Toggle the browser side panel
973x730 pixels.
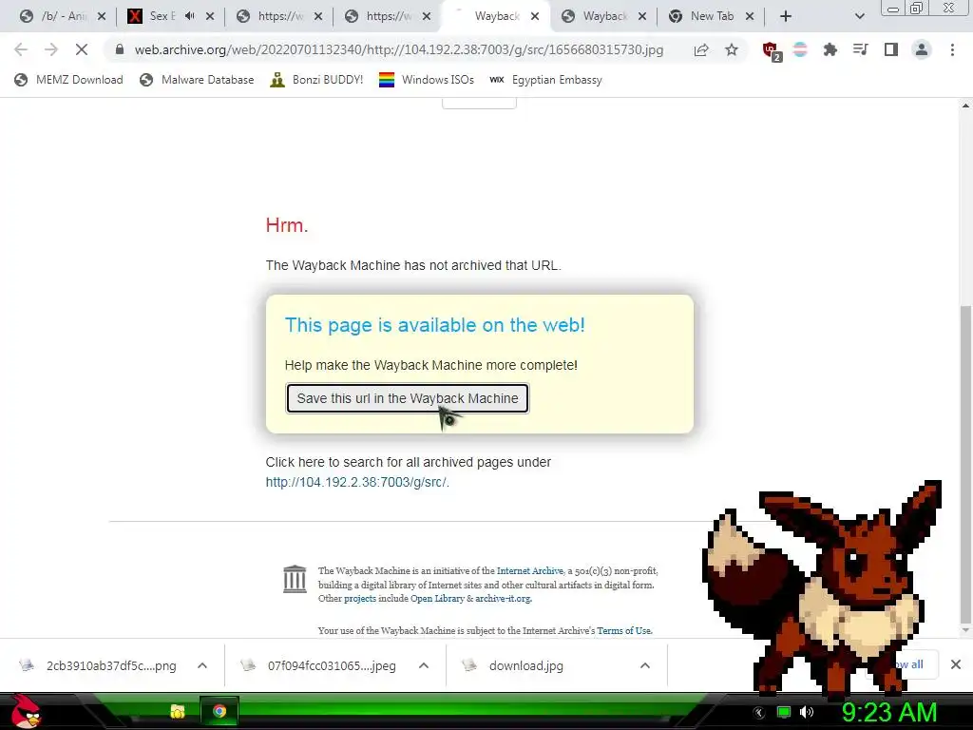click(x=891, y=49)
